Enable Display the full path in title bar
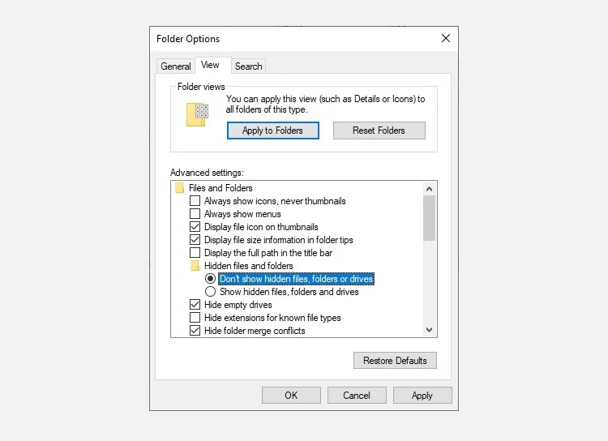608x441 pixels. click(x=195, y=253)
